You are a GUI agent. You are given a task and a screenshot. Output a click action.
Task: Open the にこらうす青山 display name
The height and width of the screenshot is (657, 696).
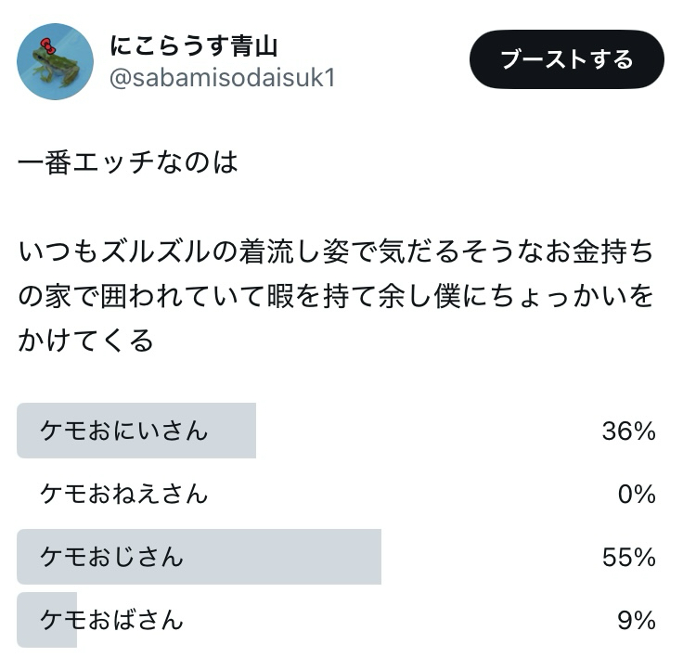(x=193, y=45)
